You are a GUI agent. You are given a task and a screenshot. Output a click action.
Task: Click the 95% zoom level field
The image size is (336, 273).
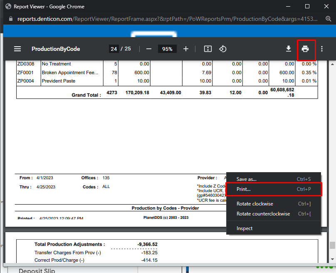click(x=167, y=49)
